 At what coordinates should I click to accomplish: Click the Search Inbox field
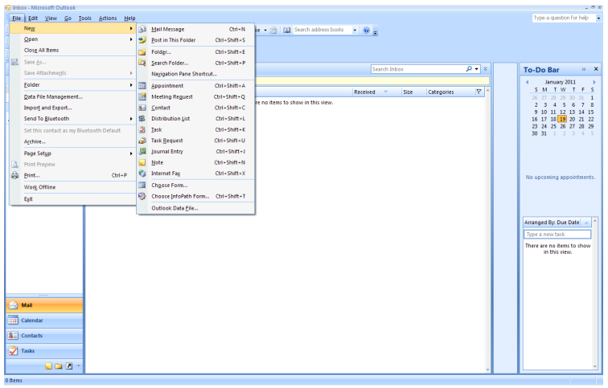417,69
